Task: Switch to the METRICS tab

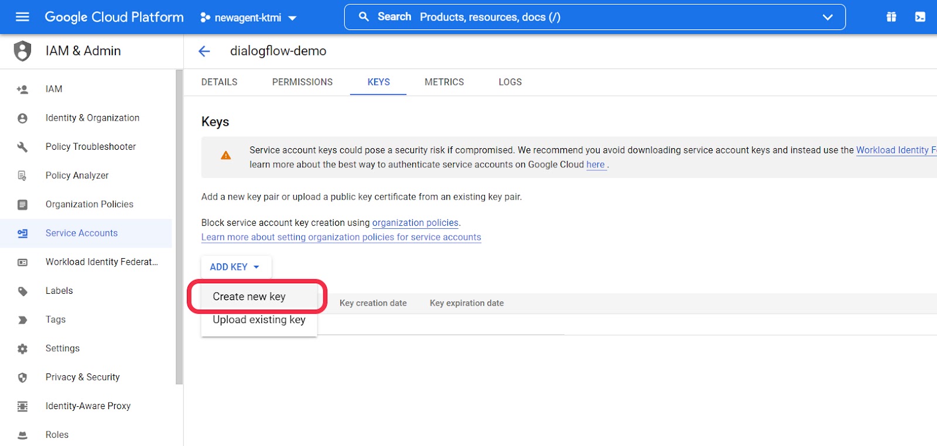Action: point(444,82)
